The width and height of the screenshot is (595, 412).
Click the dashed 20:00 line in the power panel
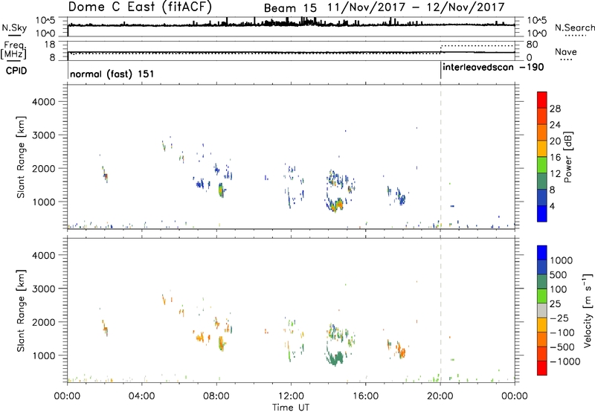click(x=440, y=156)
